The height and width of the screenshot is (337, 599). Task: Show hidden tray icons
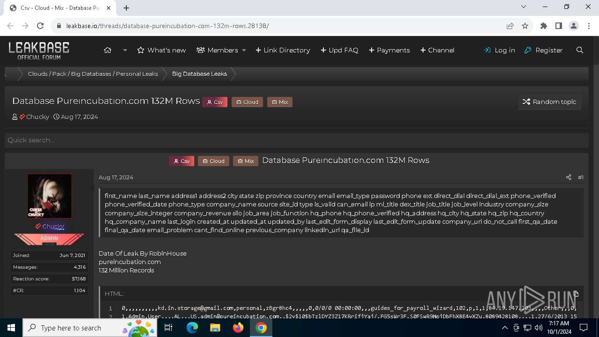pos(505,328)
